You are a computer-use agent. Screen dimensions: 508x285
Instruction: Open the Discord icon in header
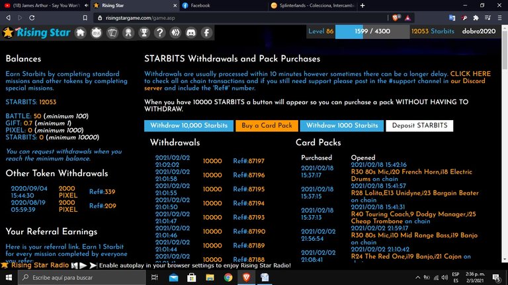[x=191, y=32]
